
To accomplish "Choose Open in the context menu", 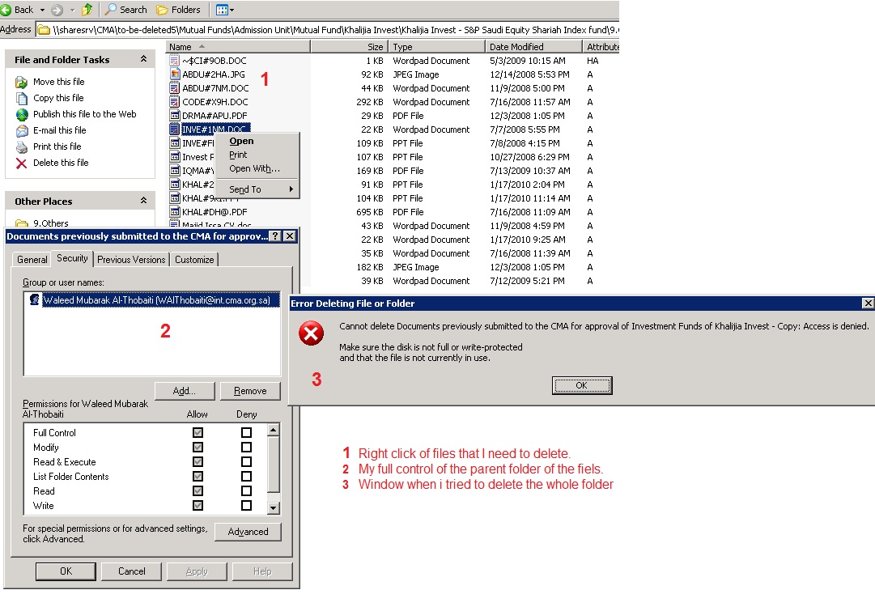I will coord(241,141).
